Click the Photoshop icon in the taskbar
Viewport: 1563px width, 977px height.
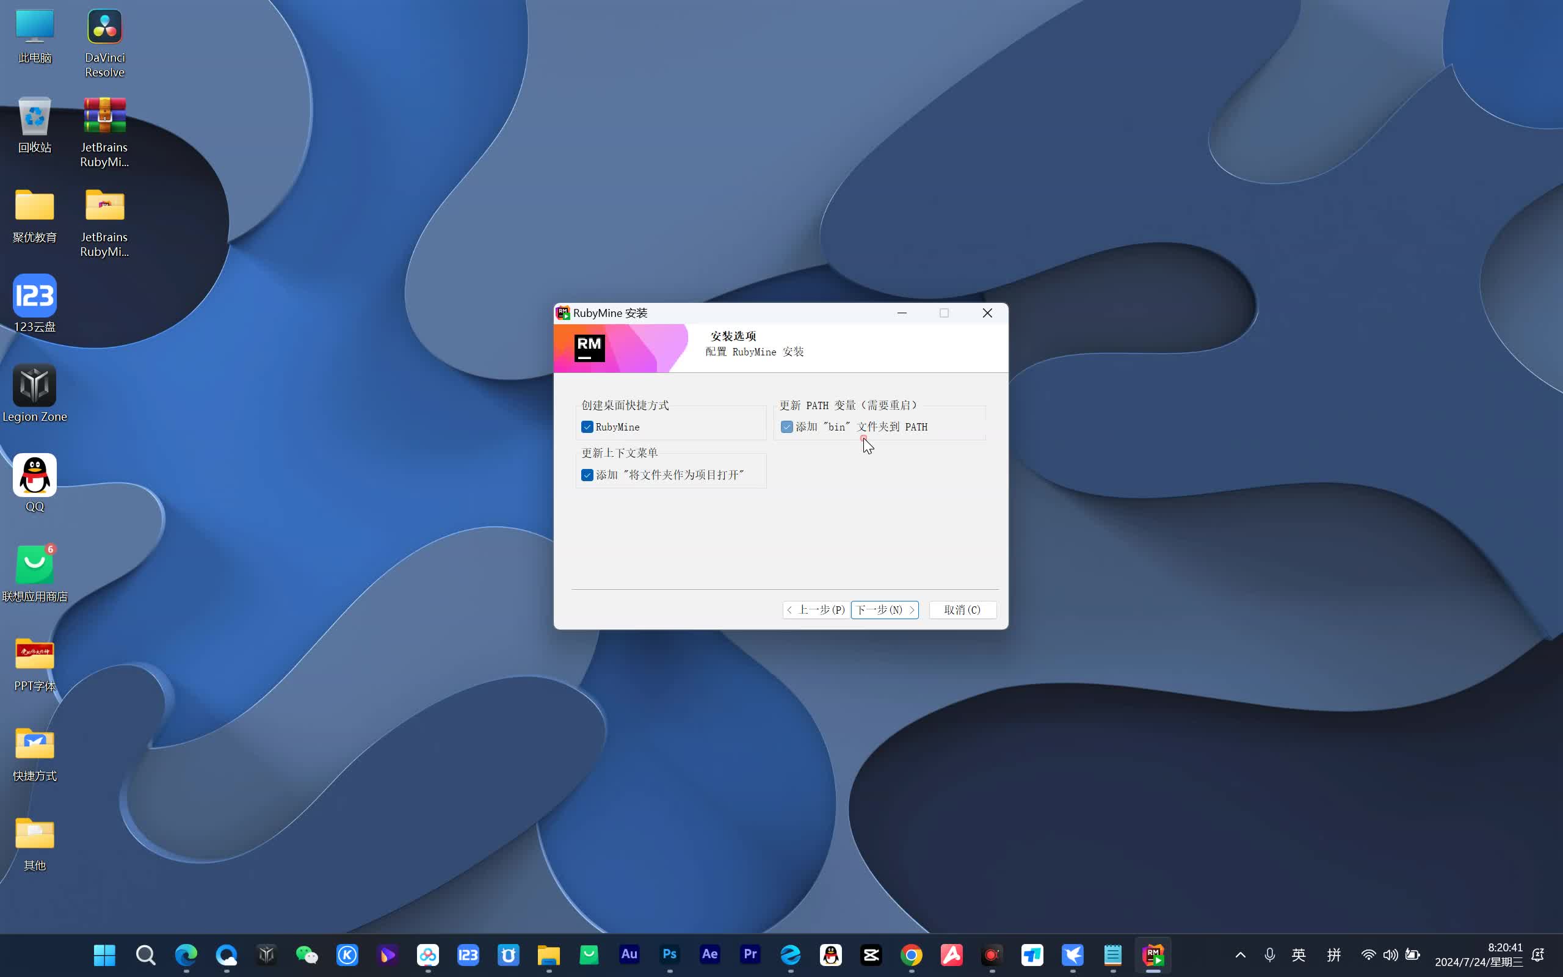[x=669, y=954]
